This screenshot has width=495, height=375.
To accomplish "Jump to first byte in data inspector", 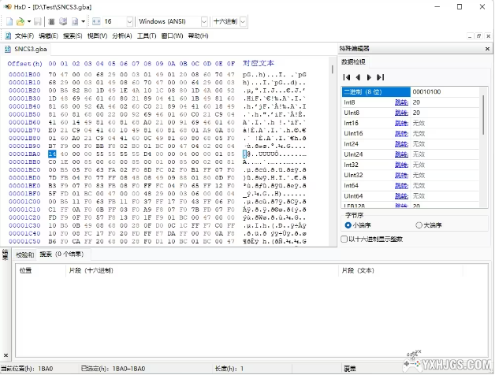I will point(346,77).
